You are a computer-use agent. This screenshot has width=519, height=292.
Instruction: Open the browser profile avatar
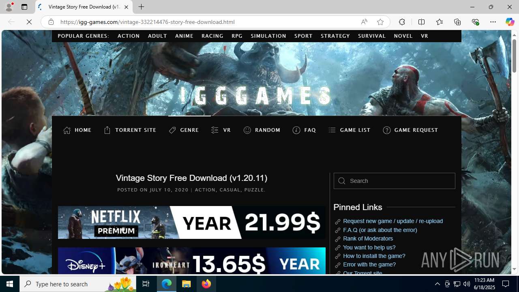tap(9, 7)
